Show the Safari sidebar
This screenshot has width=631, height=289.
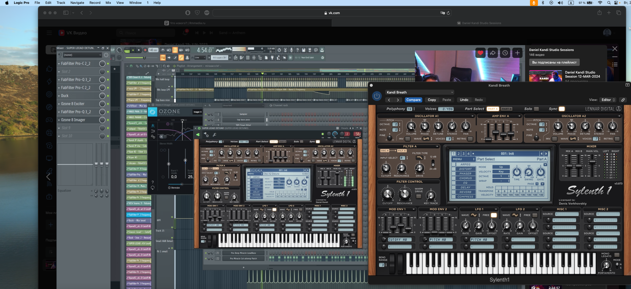(66, 13)
